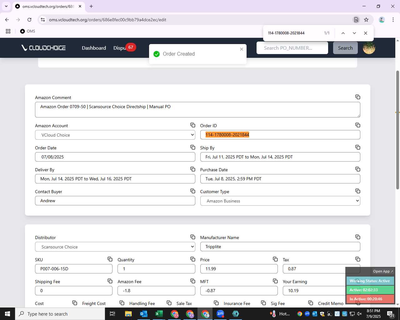Open the browser tab search dropdown

6,6
